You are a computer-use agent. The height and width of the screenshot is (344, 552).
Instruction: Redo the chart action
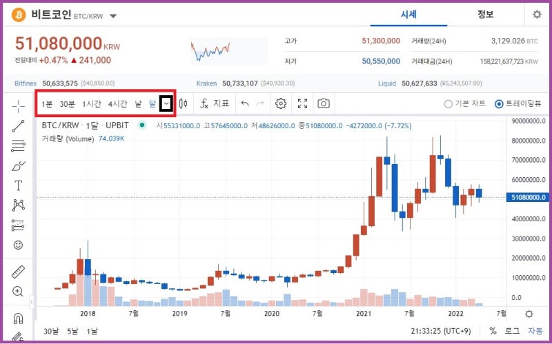(x=260, y=103)
